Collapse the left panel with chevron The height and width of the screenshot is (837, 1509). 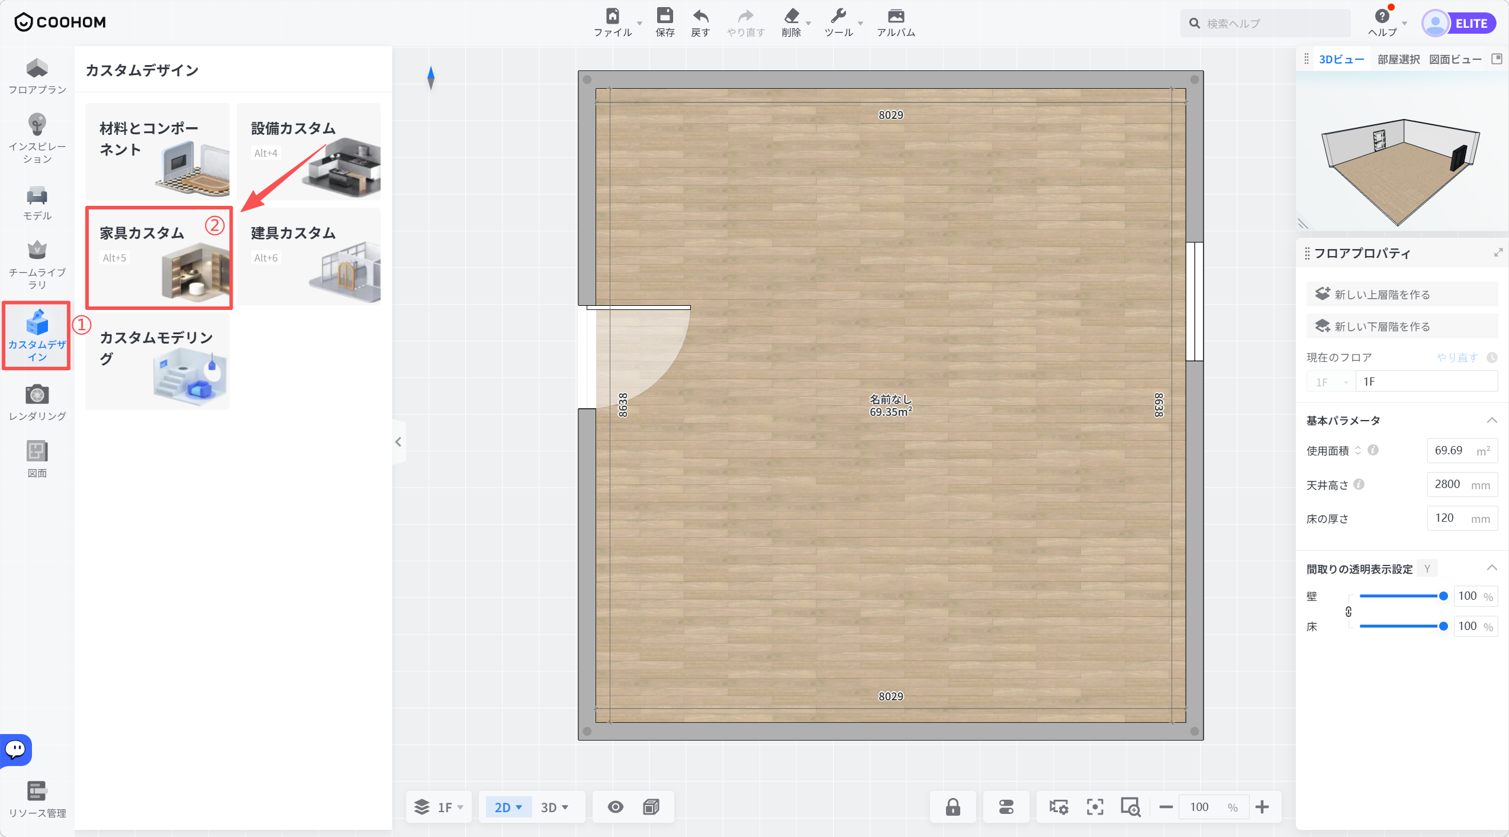[x=398, y=442]
